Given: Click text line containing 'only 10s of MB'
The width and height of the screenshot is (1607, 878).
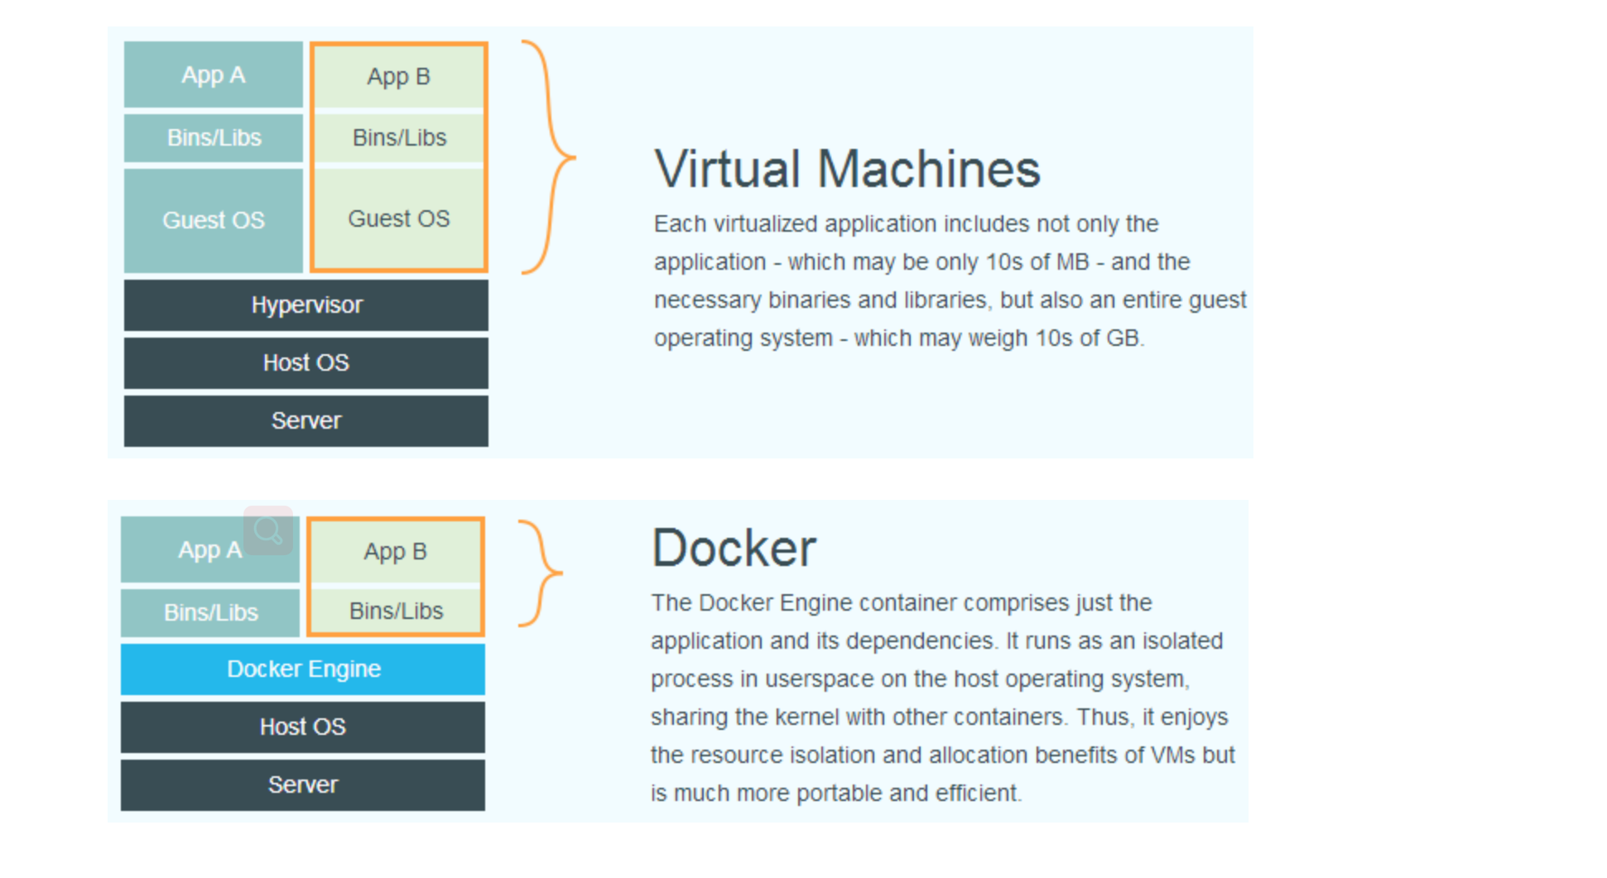Looking at the screenshot, I should coord(921,262).
